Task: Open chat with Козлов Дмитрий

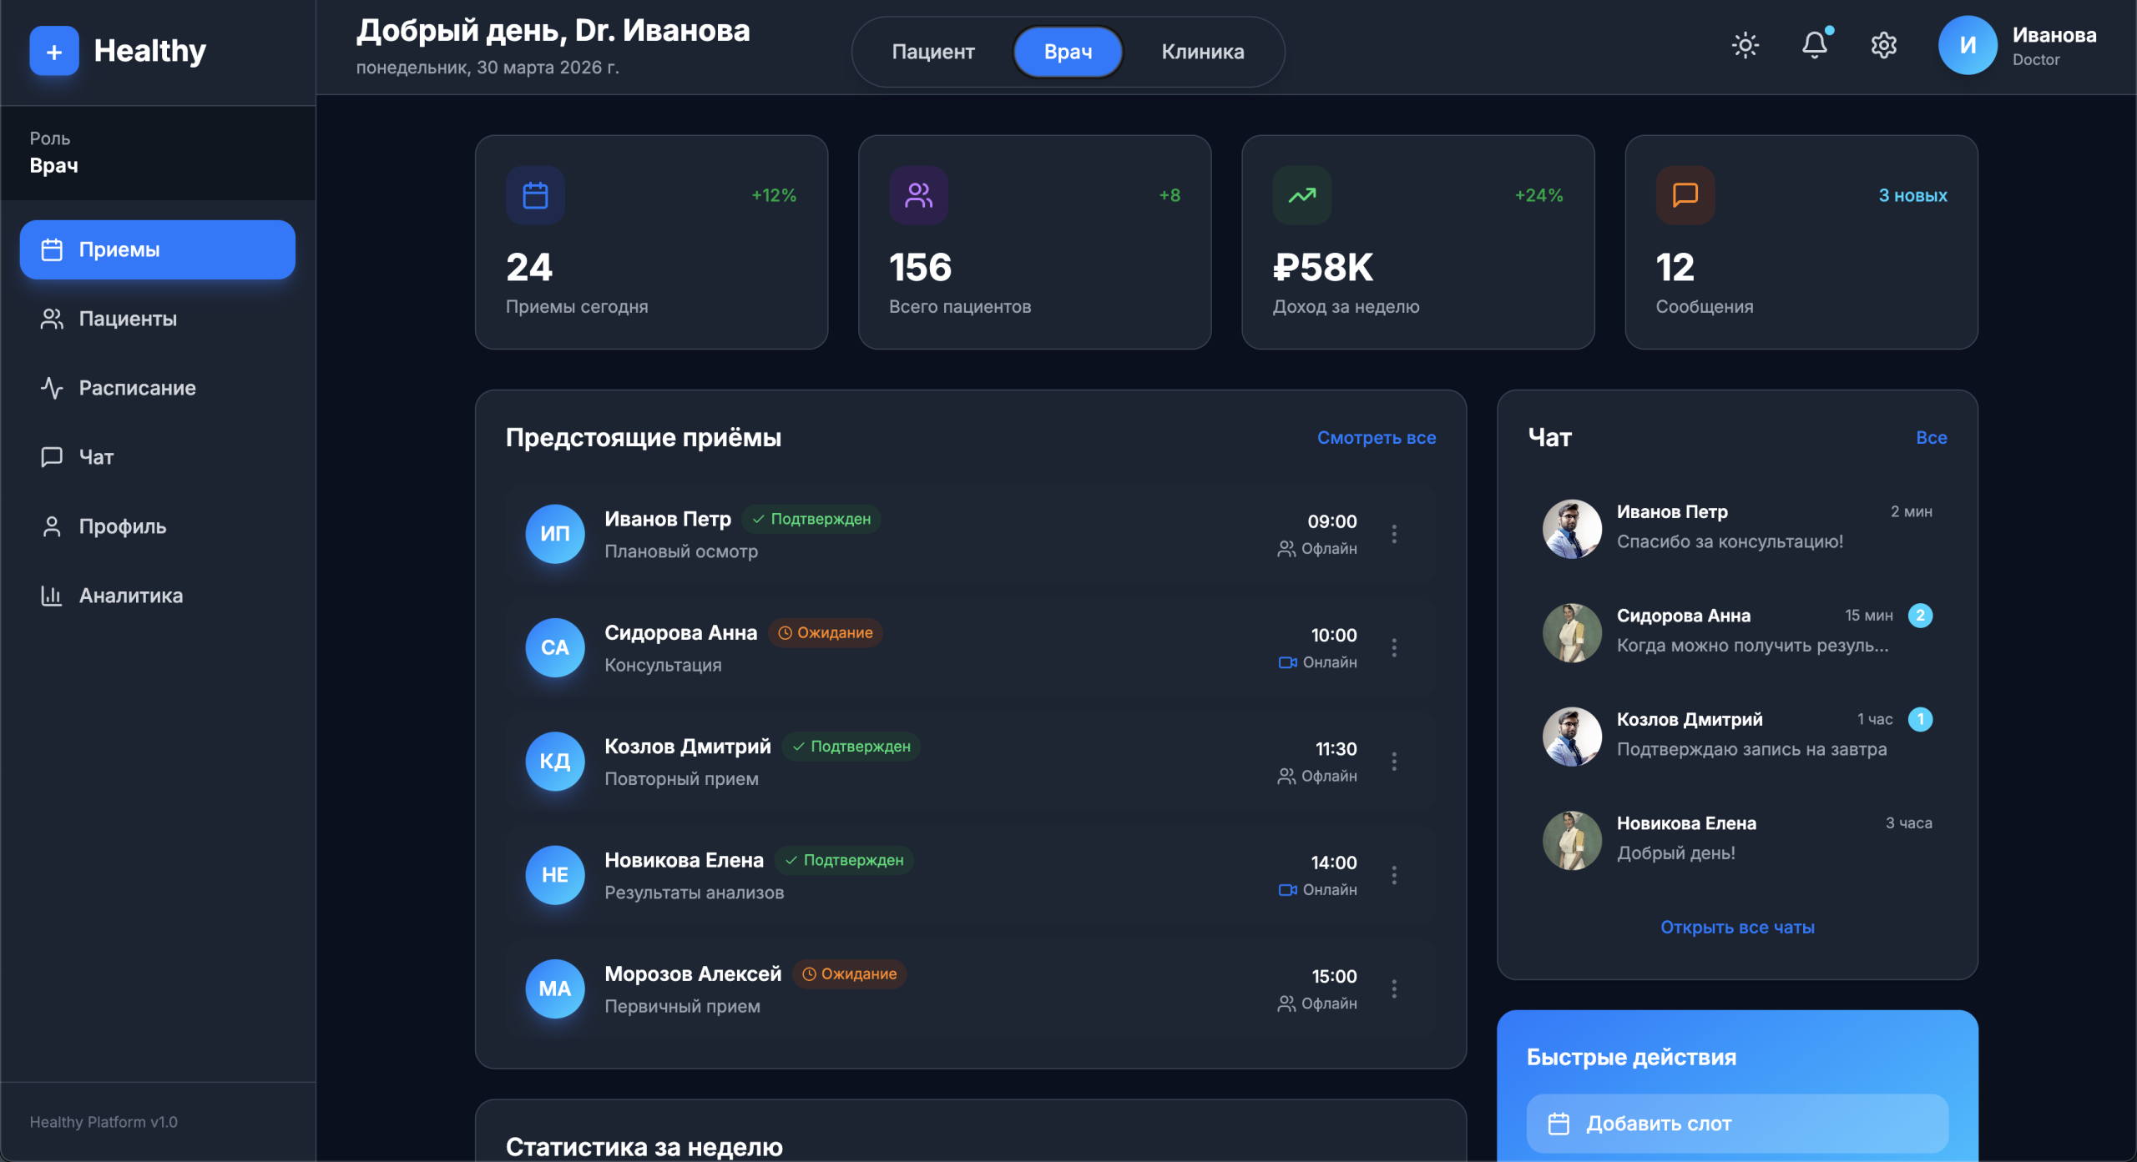Action: point(1736,734)
